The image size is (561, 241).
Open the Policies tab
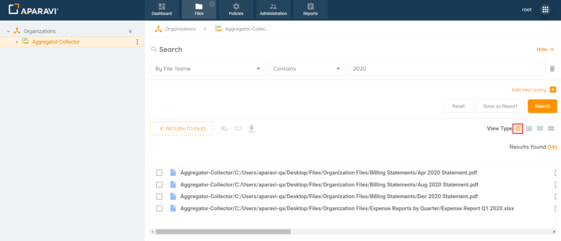point(236,10)
